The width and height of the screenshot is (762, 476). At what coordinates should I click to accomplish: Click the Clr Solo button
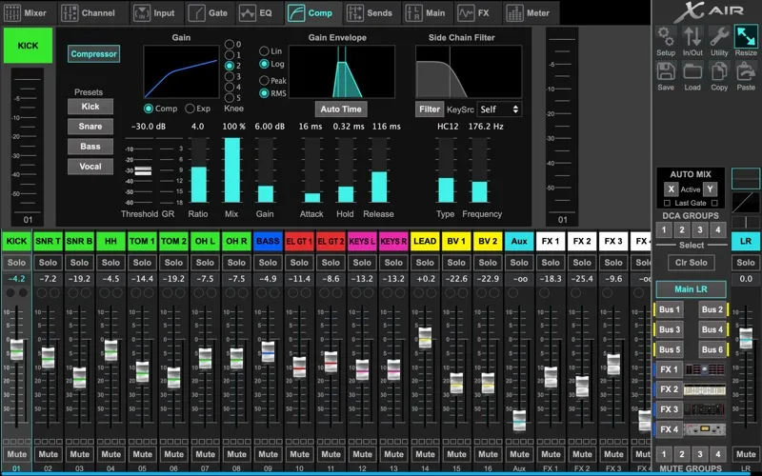tap(692, 263)
